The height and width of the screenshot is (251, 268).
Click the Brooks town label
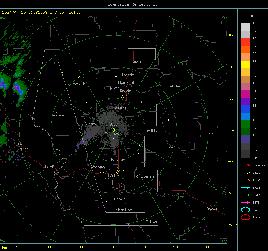pyautogui.click(x=212, y=209)
